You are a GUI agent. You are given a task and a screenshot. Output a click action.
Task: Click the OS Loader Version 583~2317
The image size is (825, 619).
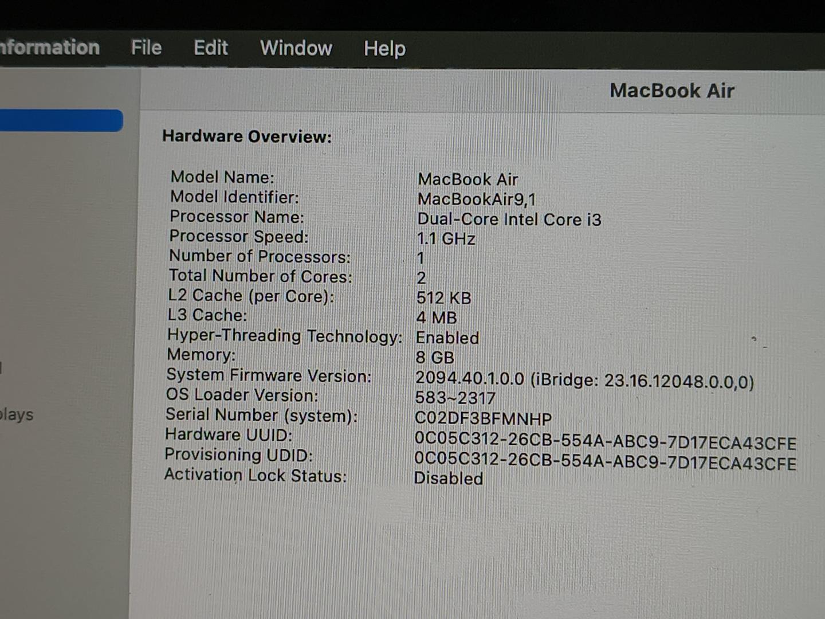(x=455, y=398)
